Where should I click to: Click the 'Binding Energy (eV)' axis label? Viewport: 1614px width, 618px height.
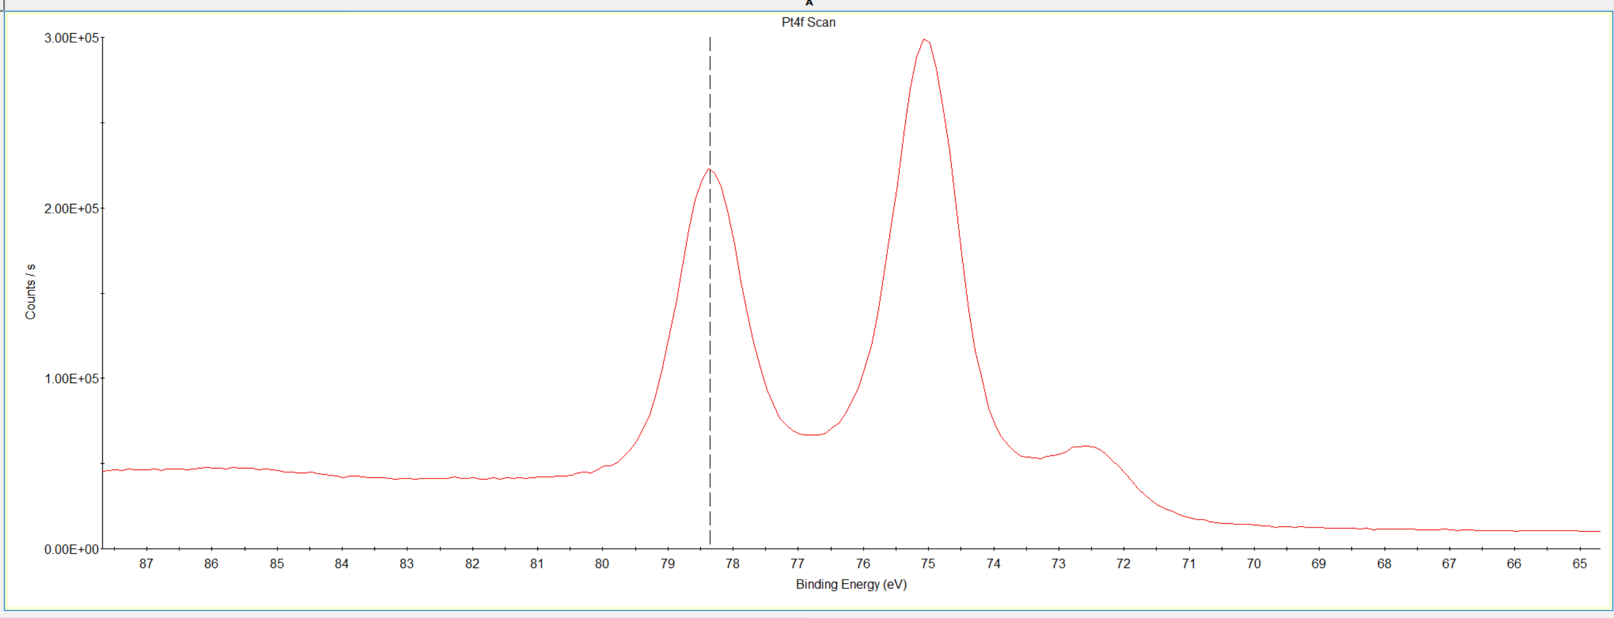[851, 584]
